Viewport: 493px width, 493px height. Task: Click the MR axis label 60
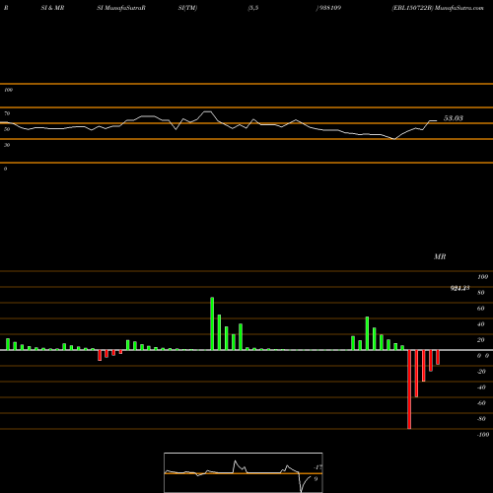(x=481, y=309)
